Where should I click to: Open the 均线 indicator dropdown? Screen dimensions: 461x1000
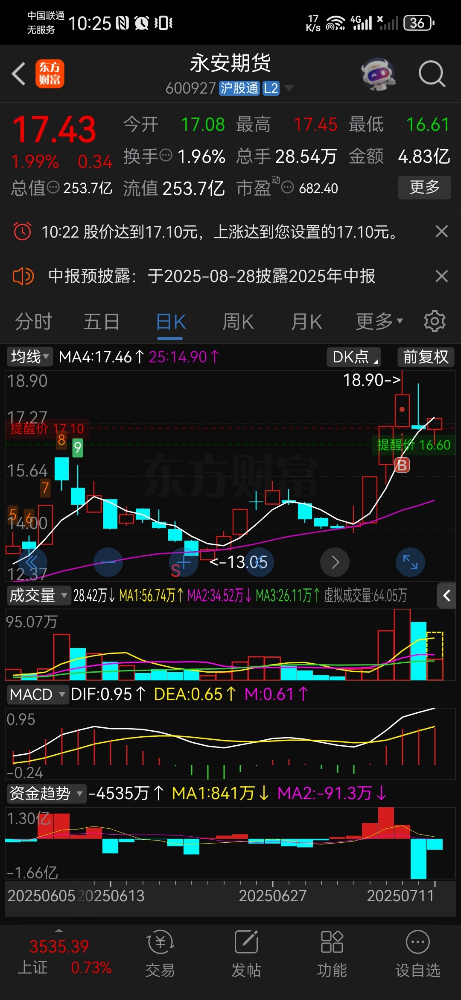[29, 356]
